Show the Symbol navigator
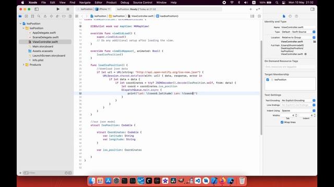334x187 pixels. tap(32, 16)
